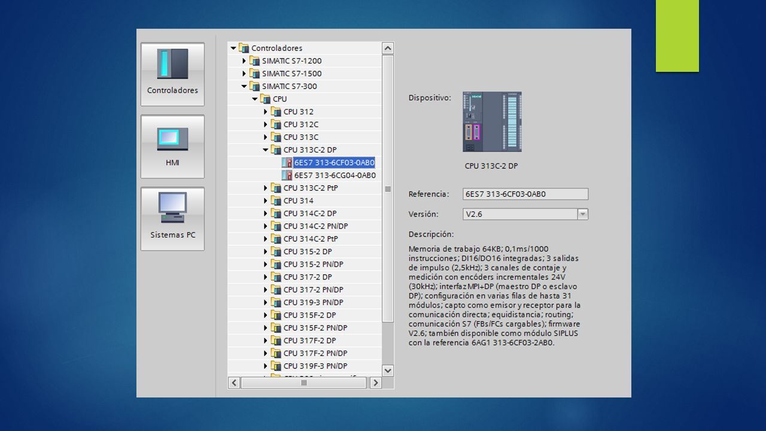Click the CPU 315F-2 PN/DP folder icon
Viewport: 766px width, 431px height.
coord(276,327)
